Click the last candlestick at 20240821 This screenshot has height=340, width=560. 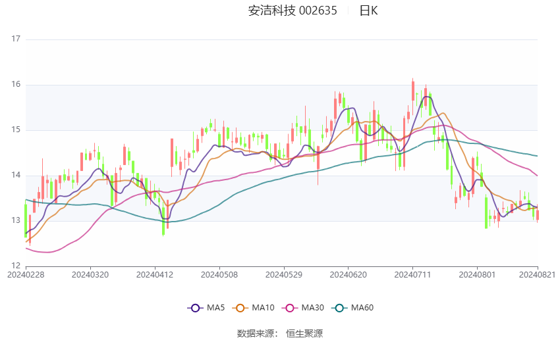coord(538,214)
